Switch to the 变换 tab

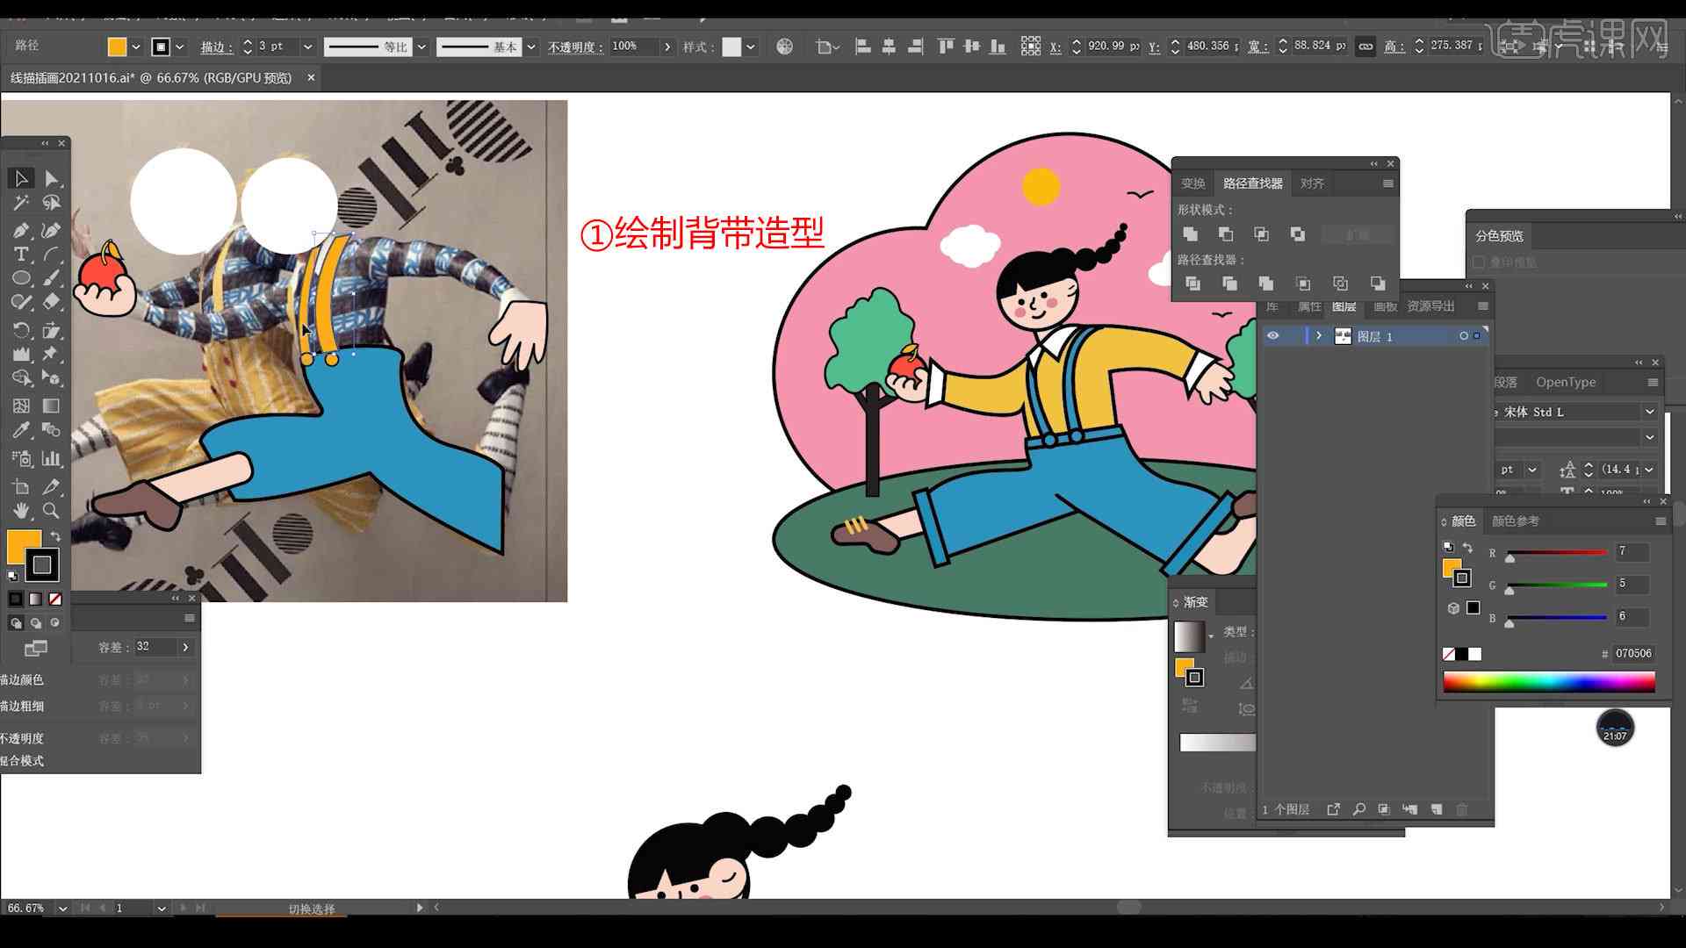pyautogui.click(x=1193, y=183)
